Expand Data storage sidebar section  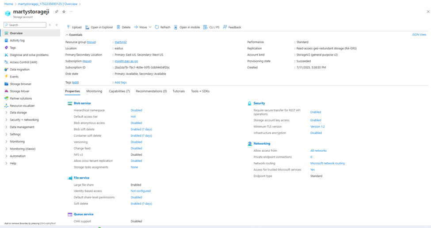6,112
